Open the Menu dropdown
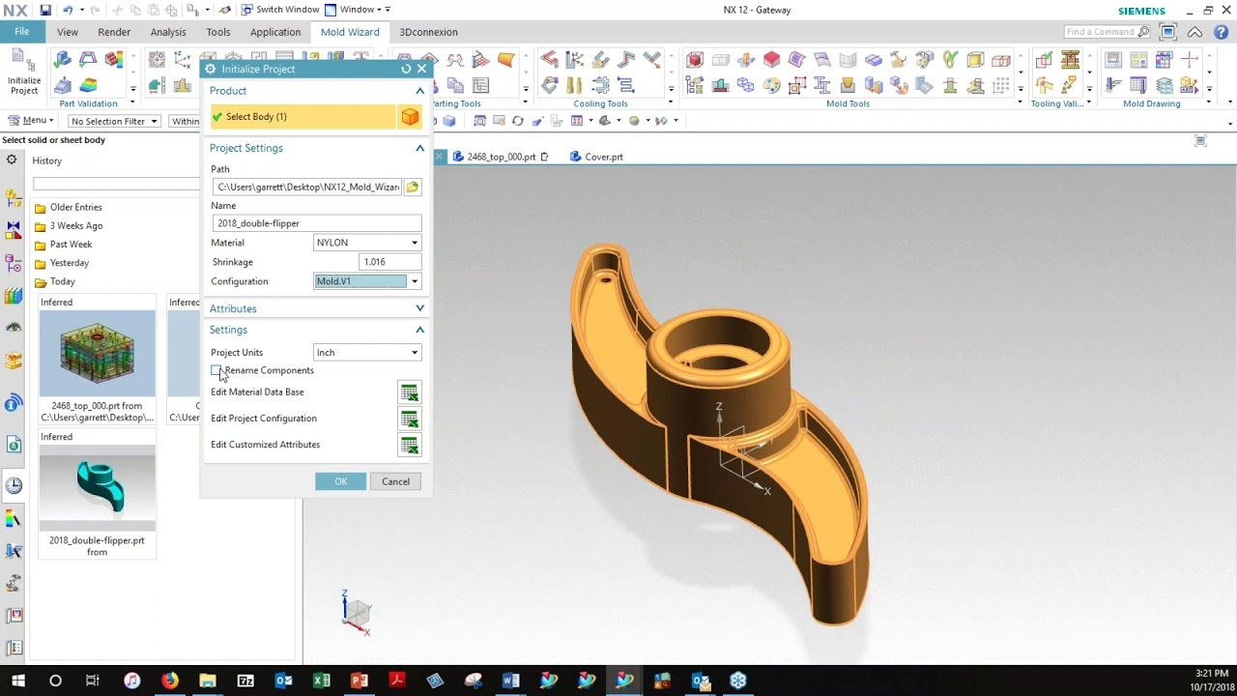Image resolution: width=1237 pixels, height=696 pixels. pos(31,121)
